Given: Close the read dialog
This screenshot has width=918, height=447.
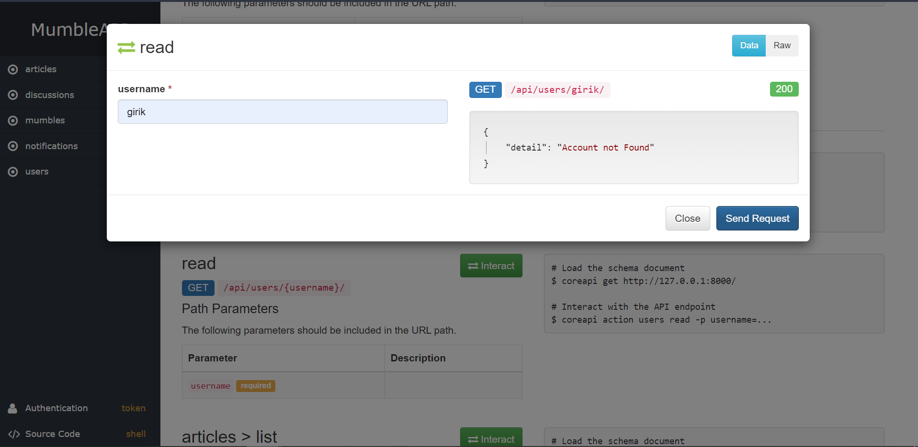Looking at the screenshot, I should click(x=687, y=218).
